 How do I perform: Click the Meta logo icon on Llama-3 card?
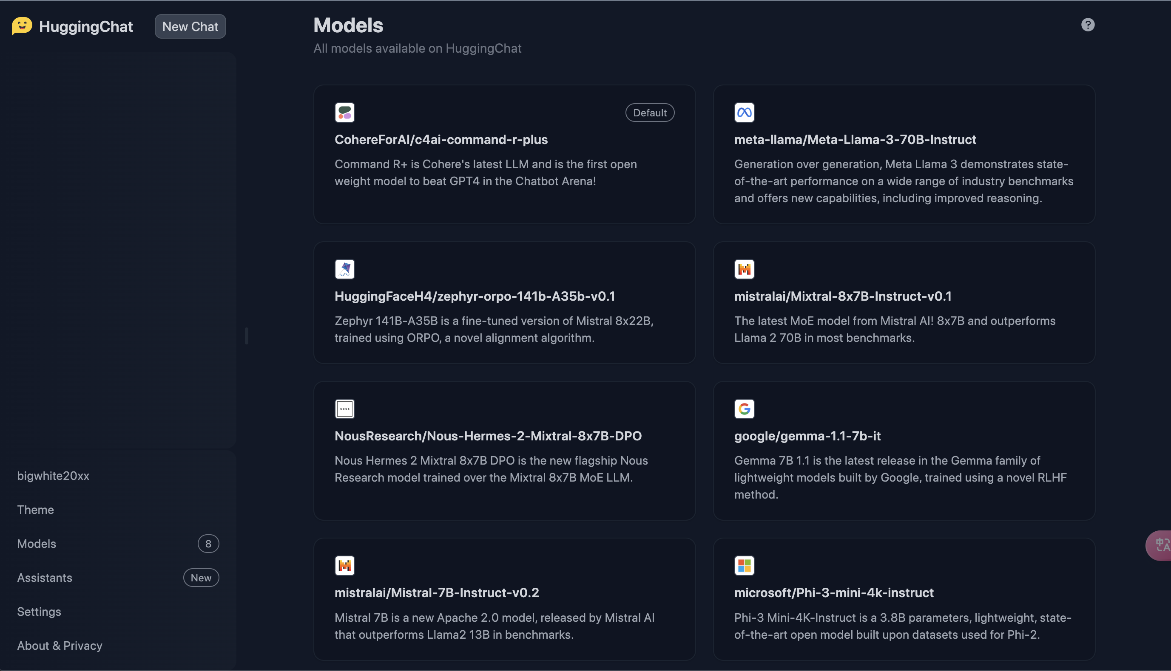[x=744, y=113]
